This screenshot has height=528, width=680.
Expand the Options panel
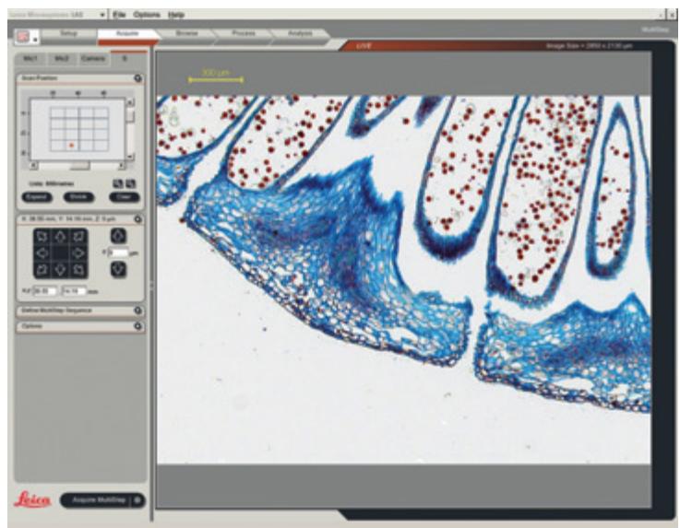(x=137, y=326)
